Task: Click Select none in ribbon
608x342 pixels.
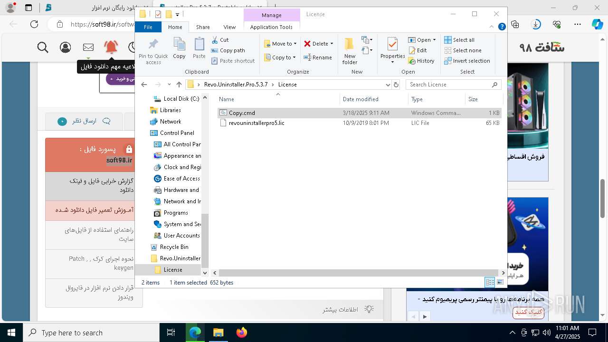Action: tap(463, 50)
